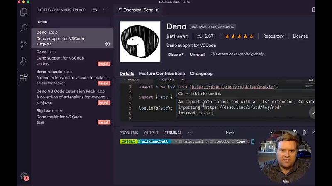332x186 pixels.
Task: Open the License link
Action: click(300, 36)
